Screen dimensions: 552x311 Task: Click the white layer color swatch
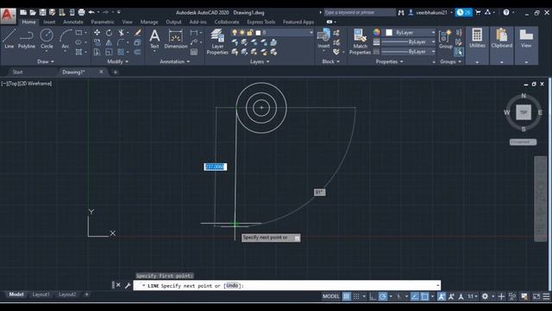[258, 33]
